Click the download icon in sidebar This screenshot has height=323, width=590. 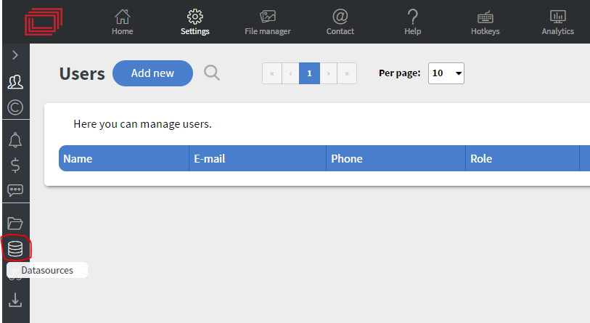click(x=15, y=300)
